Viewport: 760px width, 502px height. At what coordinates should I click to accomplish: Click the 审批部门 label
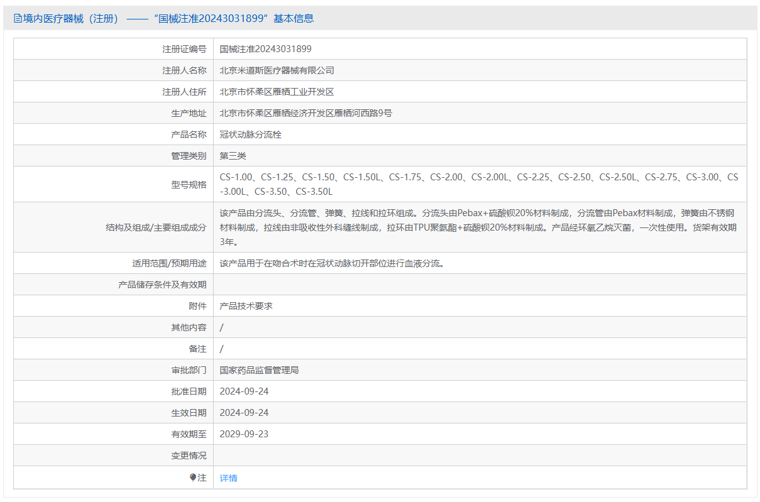[x=189, y=370]
